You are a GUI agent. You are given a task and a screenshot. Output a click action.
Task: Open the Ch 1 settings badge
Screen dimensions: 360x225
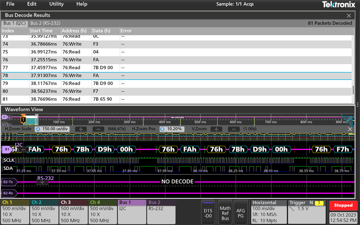15,212
